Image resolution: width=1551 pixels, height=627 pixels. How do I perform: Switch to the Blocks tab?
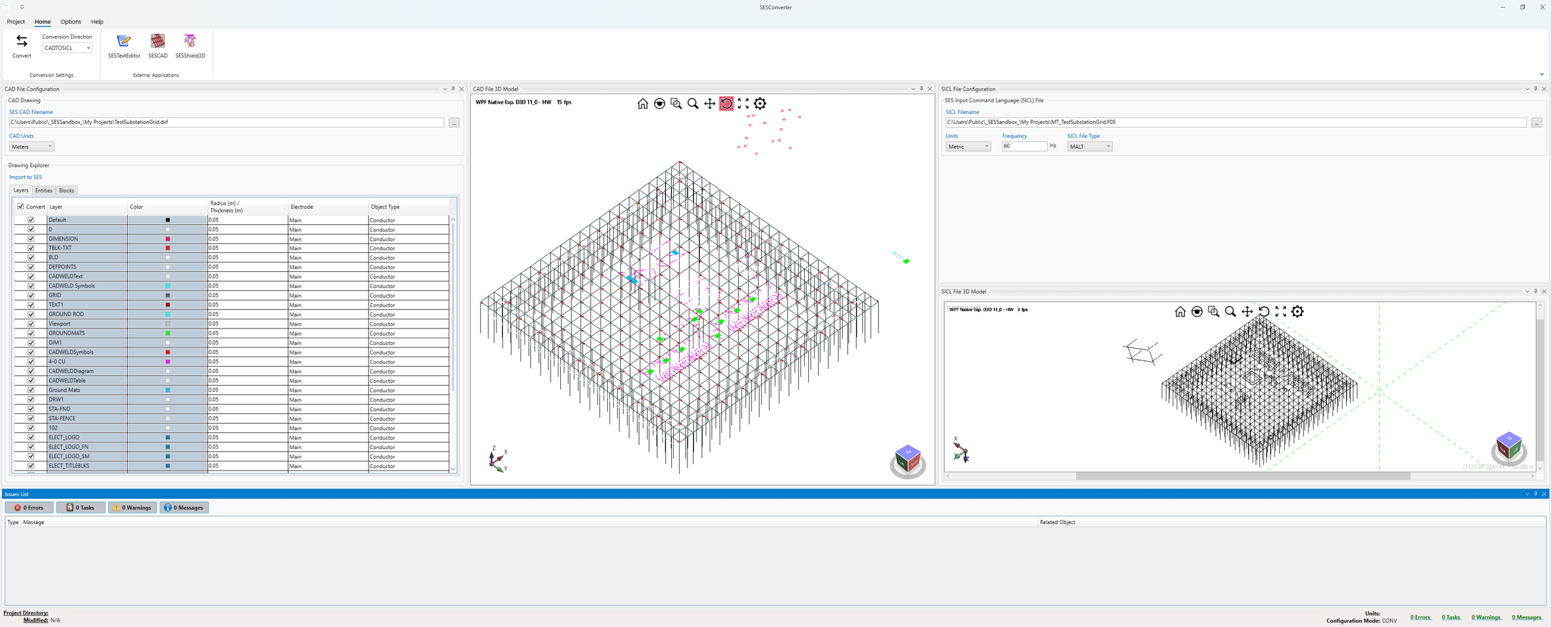point(67,190)
